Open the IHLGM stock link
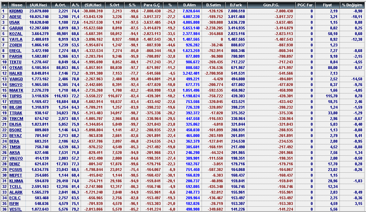 [16, 107]
